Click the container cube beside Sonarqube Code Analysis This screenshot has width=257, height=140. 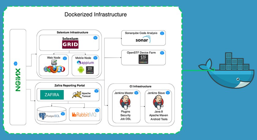[x=162, y=33]
